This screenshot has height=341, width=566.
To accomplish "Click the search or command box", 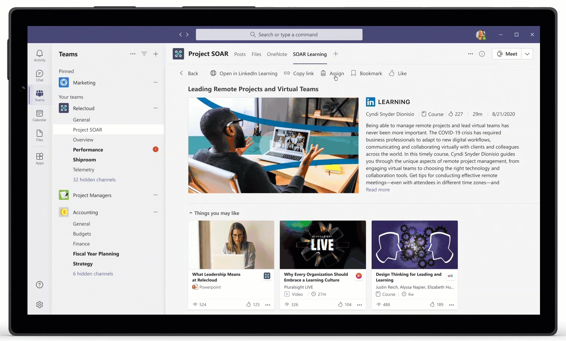I will (279, 35).
